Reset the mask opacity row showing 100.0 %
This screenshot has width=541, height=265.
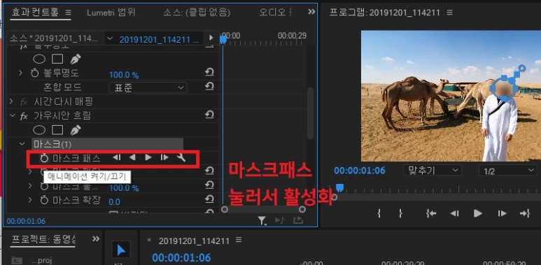tap(209, 185)
